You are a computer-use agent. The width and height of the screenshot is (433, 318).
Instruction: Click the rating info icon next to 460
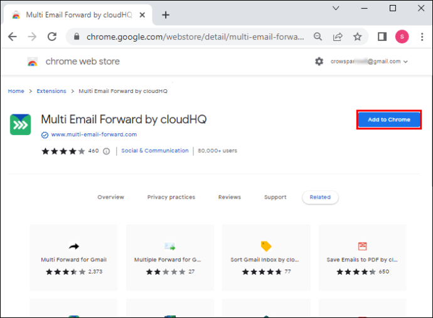[x=106, y=151]
